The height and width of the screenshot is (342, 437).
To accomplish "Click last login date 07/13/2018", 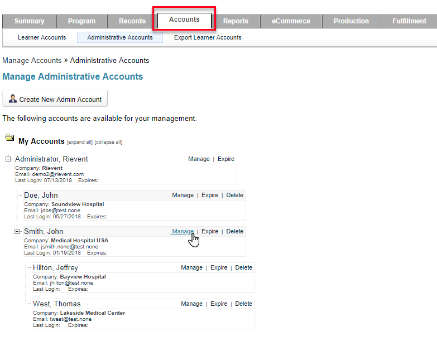I will pyautogui.click(x=57, y=180).
